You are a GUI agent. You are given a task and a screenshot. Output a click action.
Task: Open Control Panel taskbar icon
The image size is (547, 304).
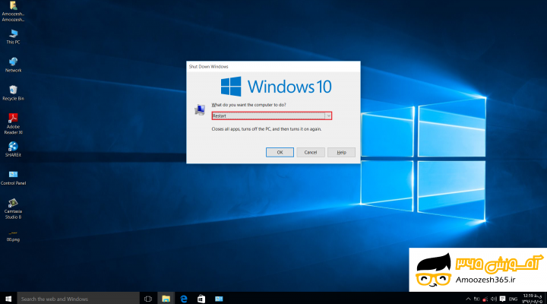pos(219,299)
